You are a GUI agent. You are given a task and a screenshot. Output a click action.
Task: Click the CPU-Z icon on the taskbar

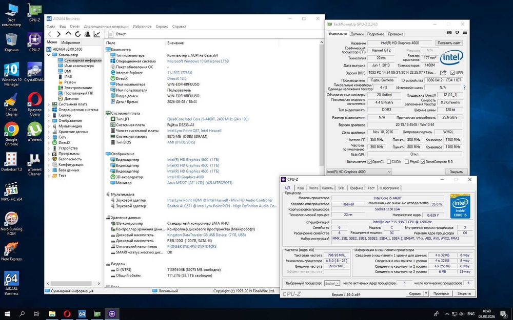pyautogui.click(x=112, y=314)
